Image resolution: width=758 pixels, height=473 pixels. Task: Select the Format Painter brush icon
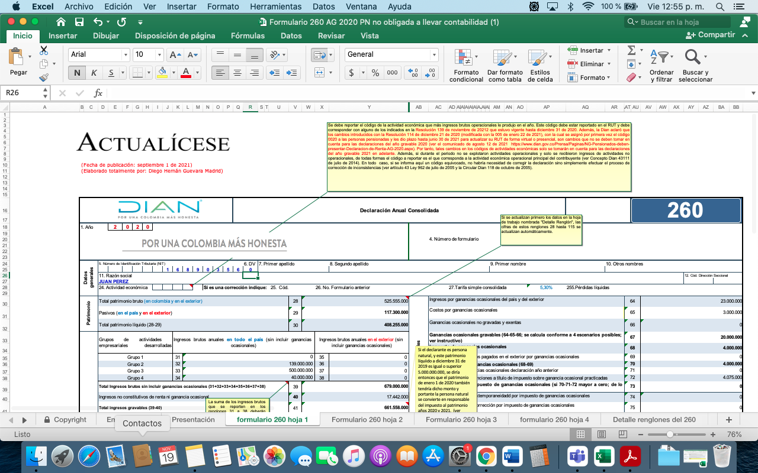pos(44,77)
